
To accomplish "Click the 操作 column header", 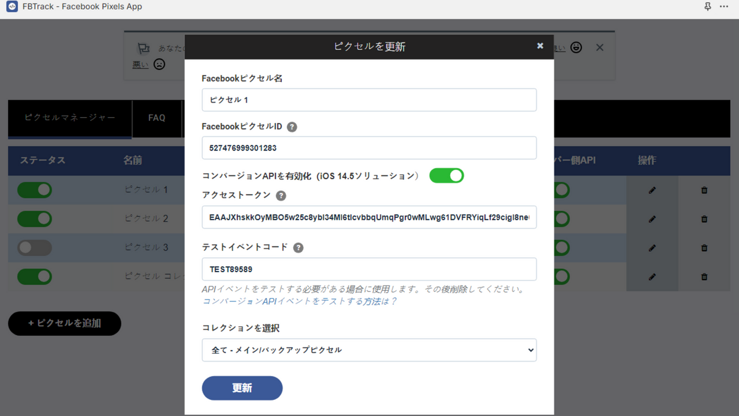I will click(x=647, y=161).
